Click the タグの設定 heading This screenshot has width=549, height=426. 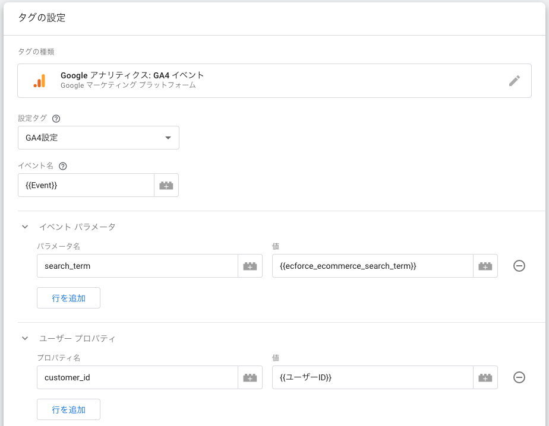(x=42, y=17)
